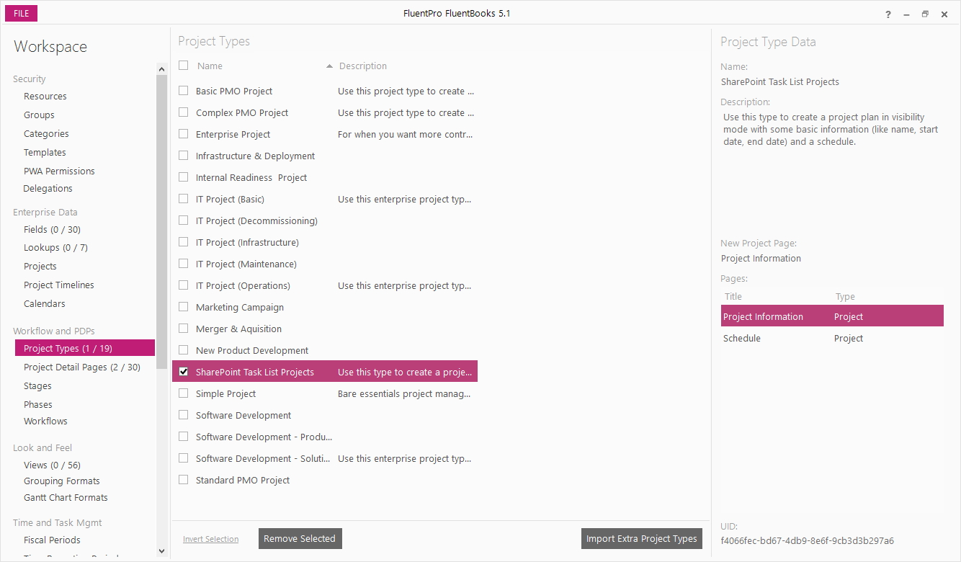This screenshot has width=961, height=562.
Task: Check the Standard PMO Project checkbox
Action: tap(184, 480)
